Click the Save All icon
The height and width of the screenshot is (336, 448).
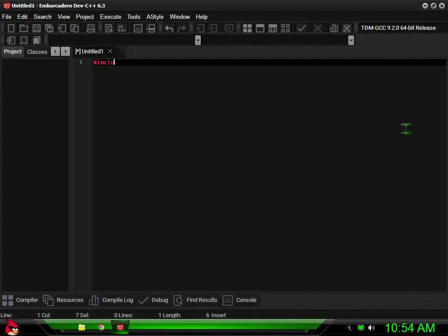[49, 28]
